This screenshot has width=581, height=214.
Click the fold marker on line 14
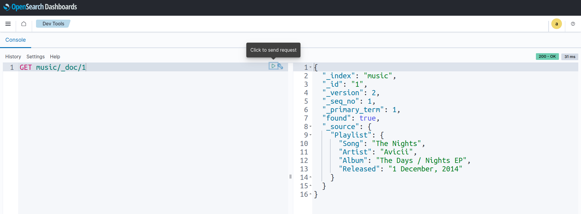tap(310, 177)
